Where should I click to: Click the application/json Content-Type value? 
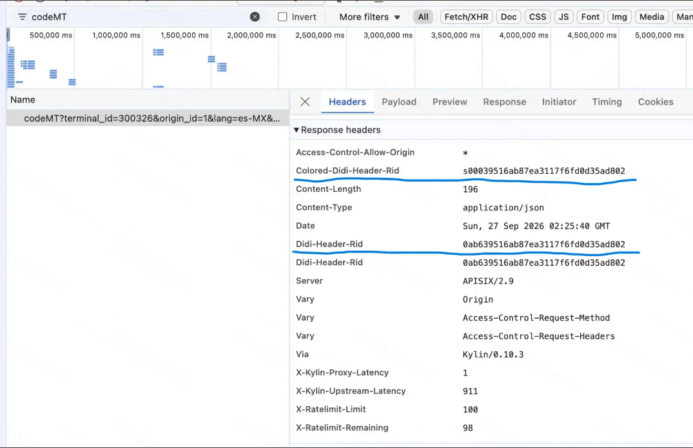tap(503, 207)
